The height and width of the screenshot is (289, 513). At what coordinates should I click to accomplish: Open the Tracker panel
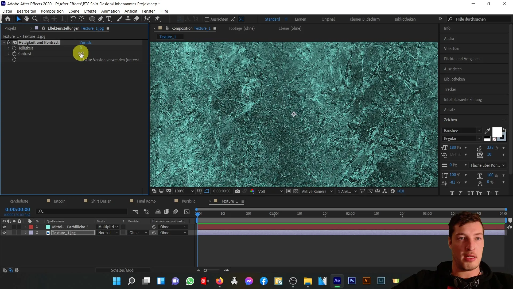(x=450, y=89)
